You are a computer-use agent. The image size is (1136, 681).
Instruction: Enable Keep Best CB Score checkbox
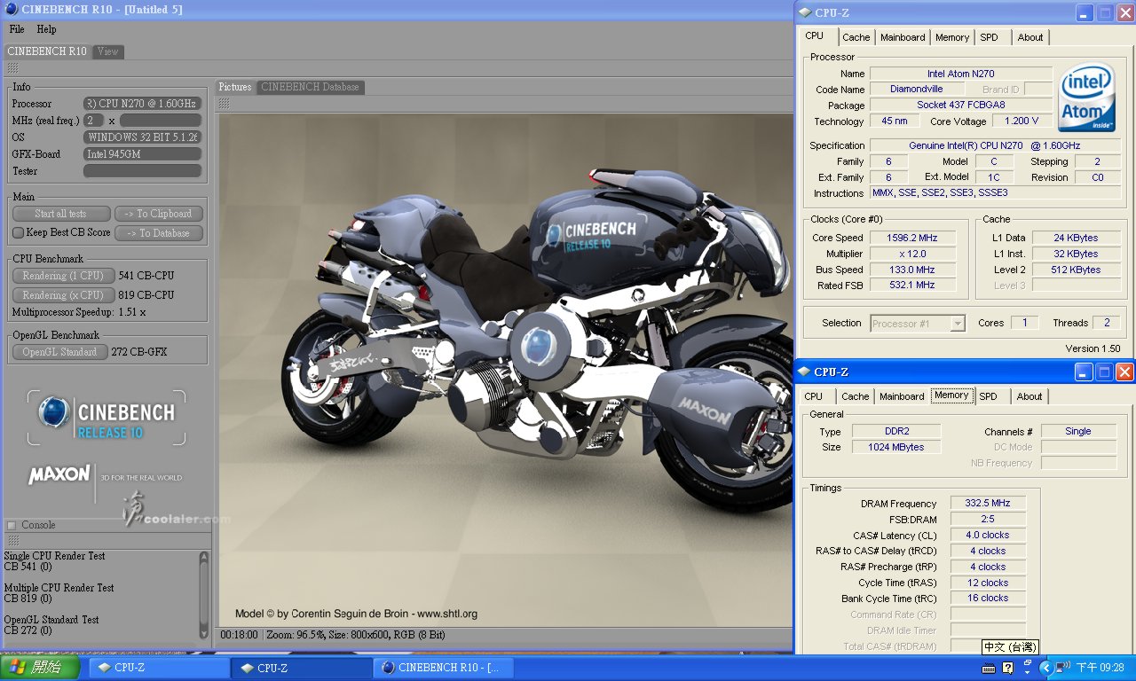pos(18,232)
